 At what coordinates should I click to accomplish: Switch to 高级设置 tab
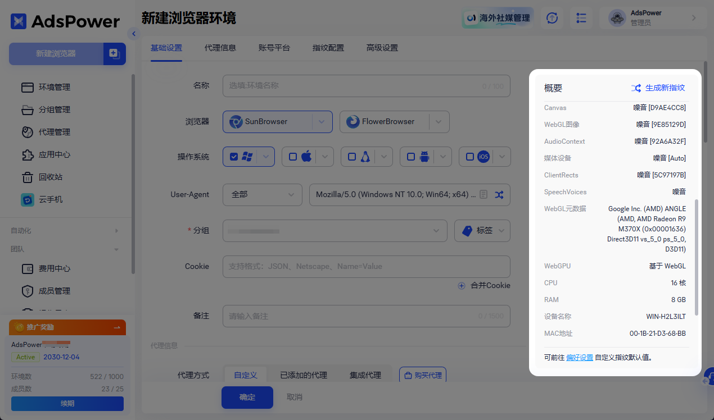tap(382, 48)
